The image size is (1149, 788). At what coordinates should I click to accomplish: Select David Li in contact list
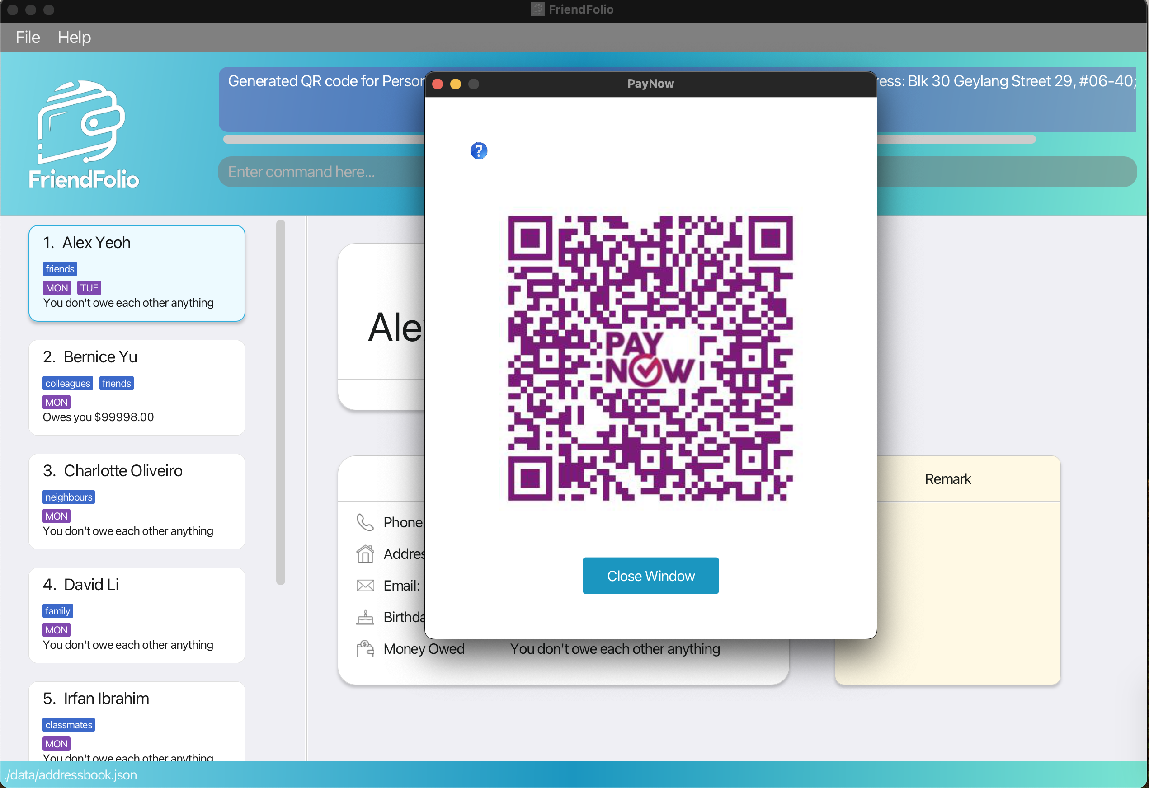(137, 614)
